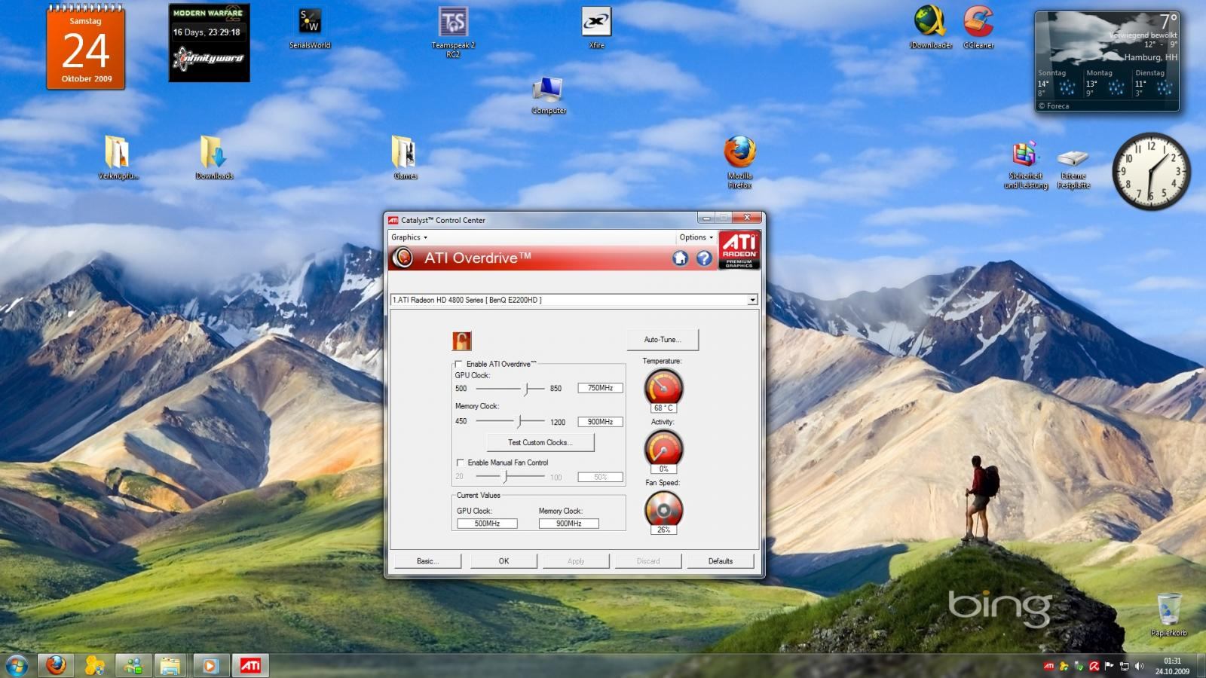Click the Apply button

click(x=576, y=561)
